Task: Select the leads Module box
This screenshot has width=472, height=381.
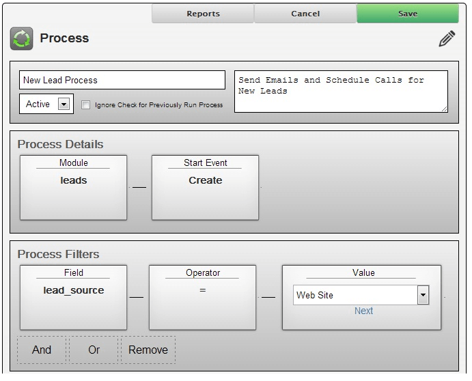Action: pyautogui.click(x=74, y=188)
